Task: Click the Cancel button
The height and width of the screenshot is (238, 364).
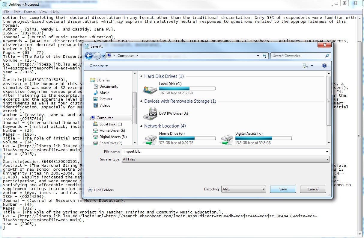Action: click(x=313, y=189)
